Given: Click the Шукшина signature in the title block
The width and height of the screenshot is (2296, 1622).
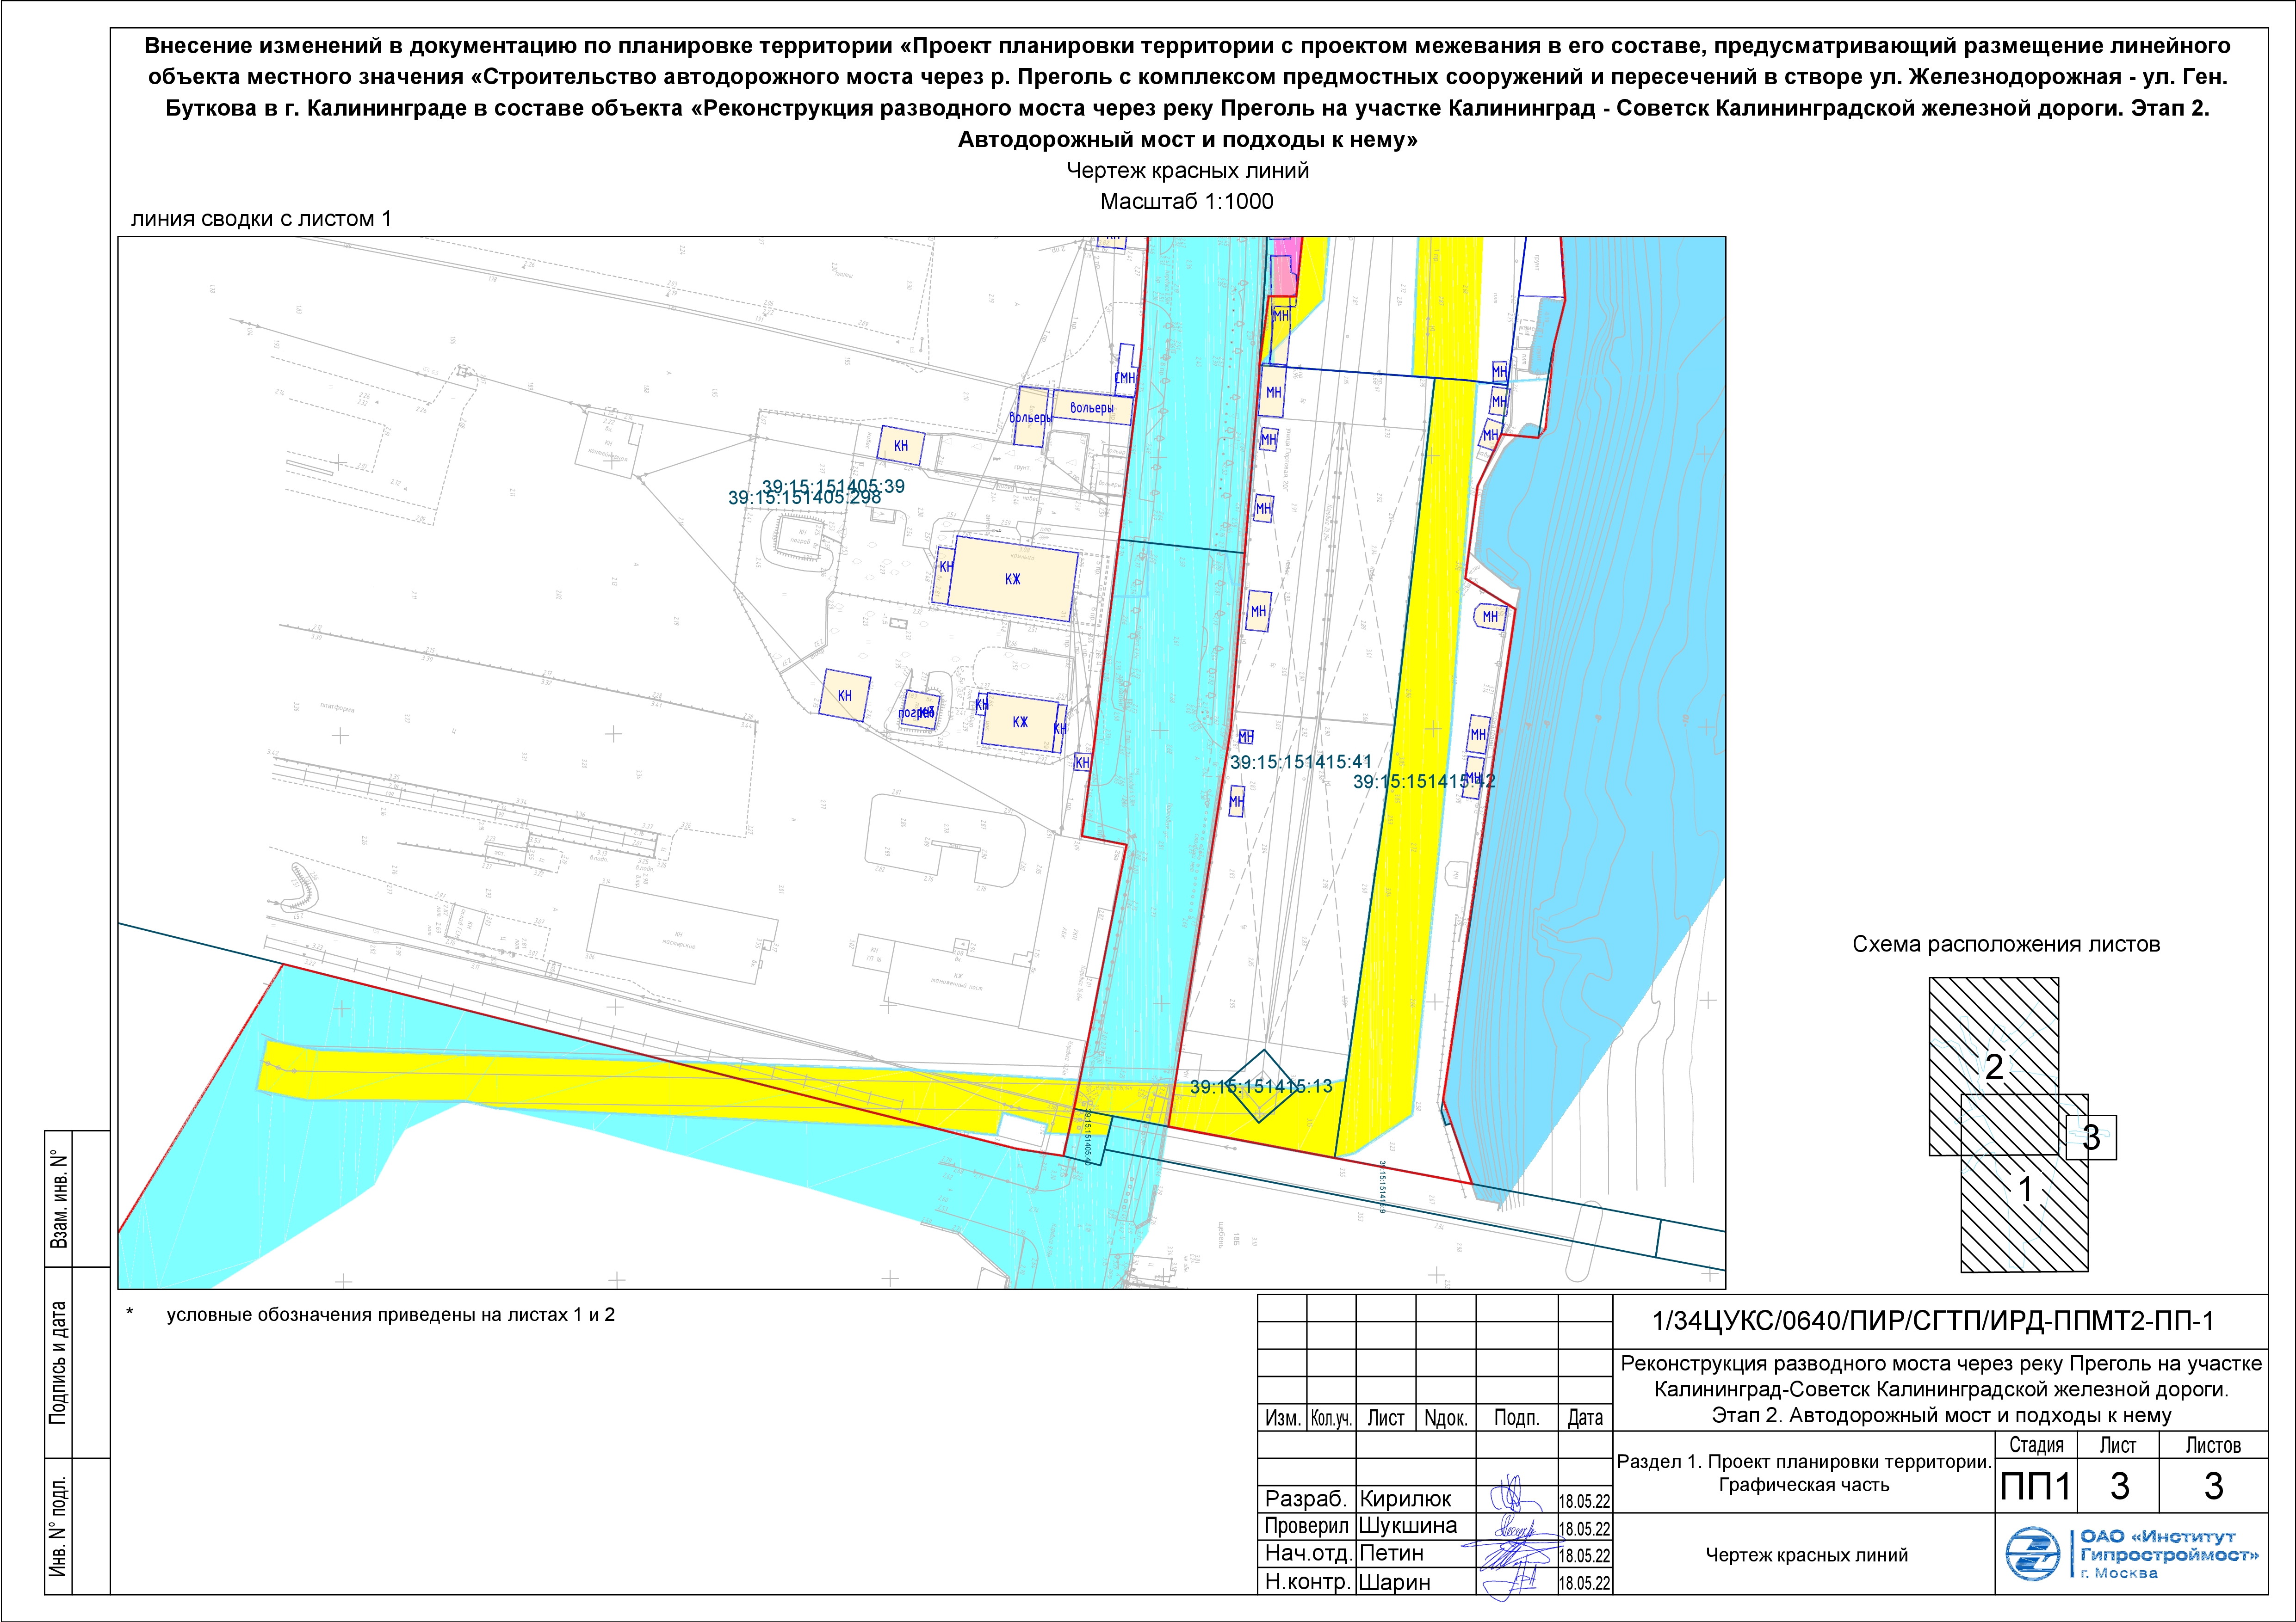Looking at the screenshot, I should click(x=1514, y=1528).
